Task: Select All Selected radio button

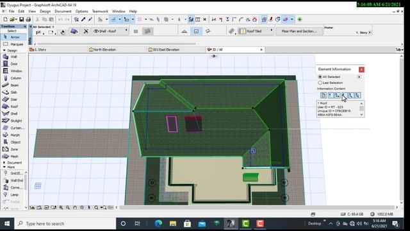Action: (320, 77)
